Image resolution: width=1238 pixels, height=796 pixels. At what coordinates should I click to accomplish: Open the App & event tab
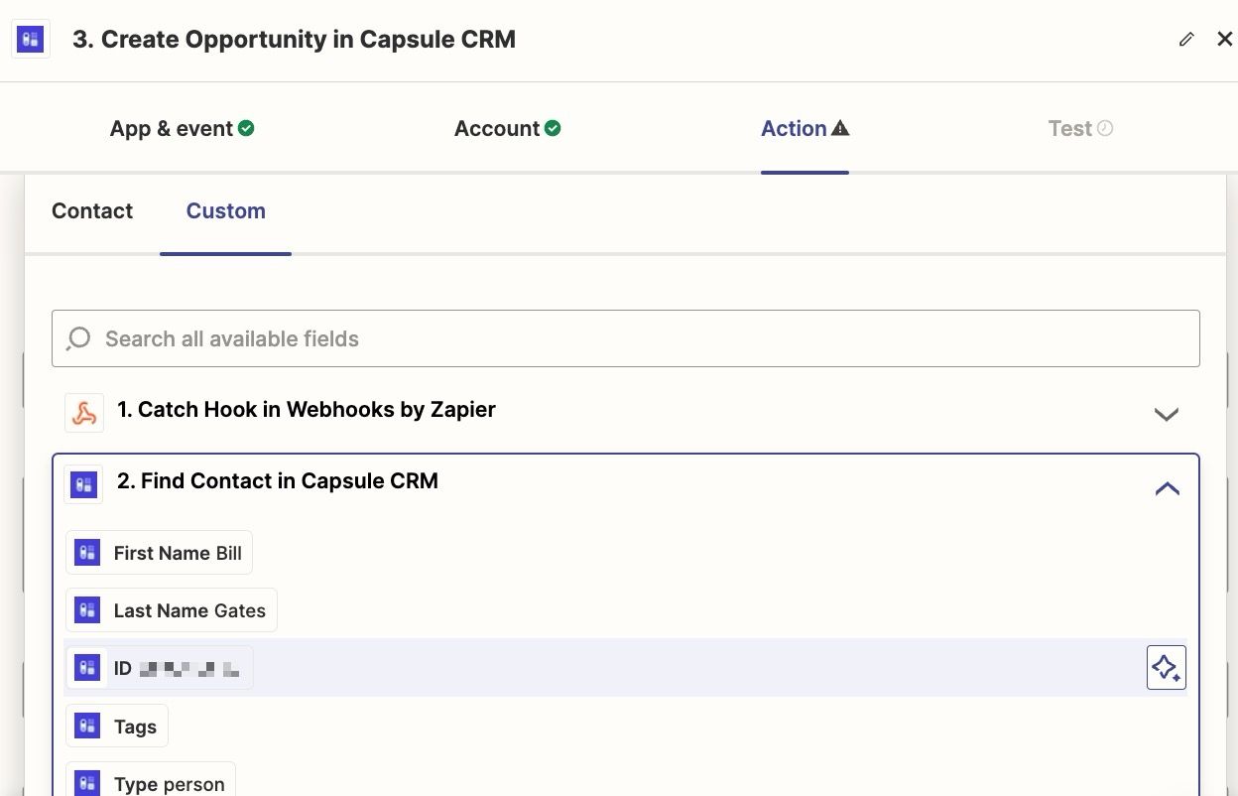pos(182,128)
